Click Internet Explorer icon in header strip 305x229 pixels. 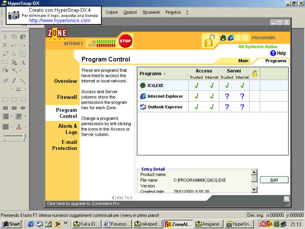coord(231,38)
